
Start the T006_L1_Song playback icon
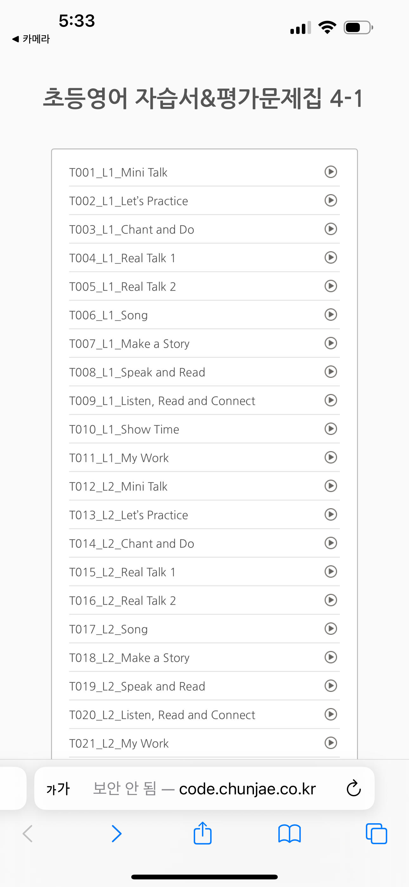[330, 314]
